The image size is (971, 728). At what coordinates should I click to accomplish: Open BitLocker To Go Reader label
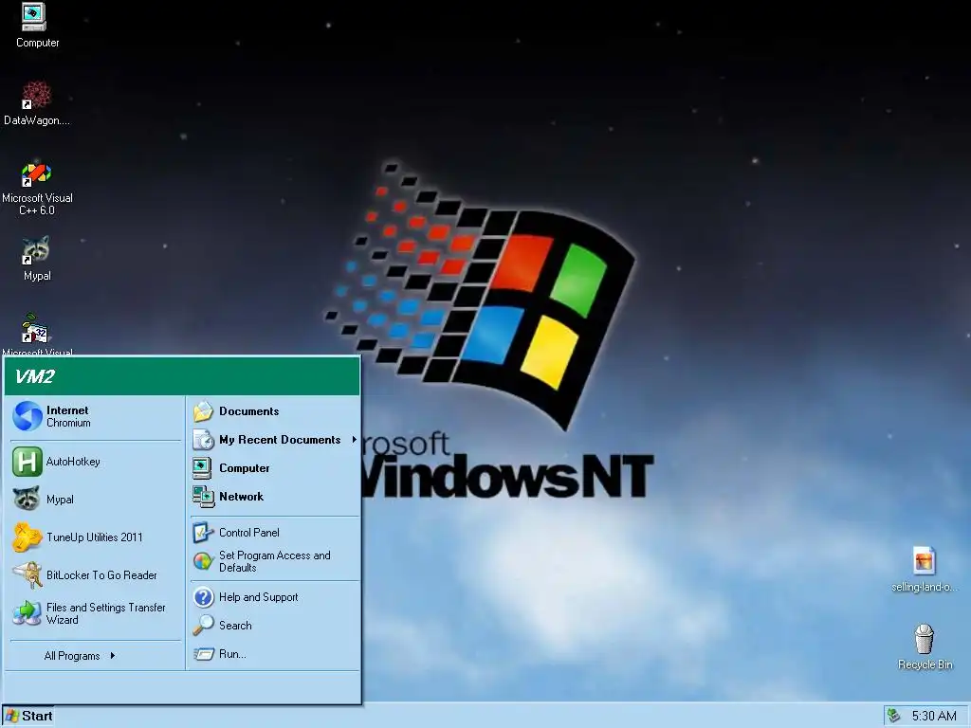(101, 575)
